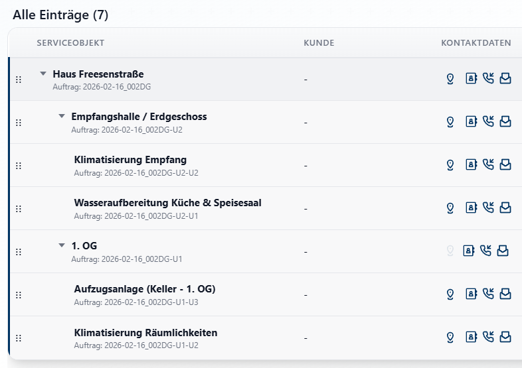Click phone icon for Klimatisierung Empfang
Screen dimensions: 522x368
(x=488, y=164)
